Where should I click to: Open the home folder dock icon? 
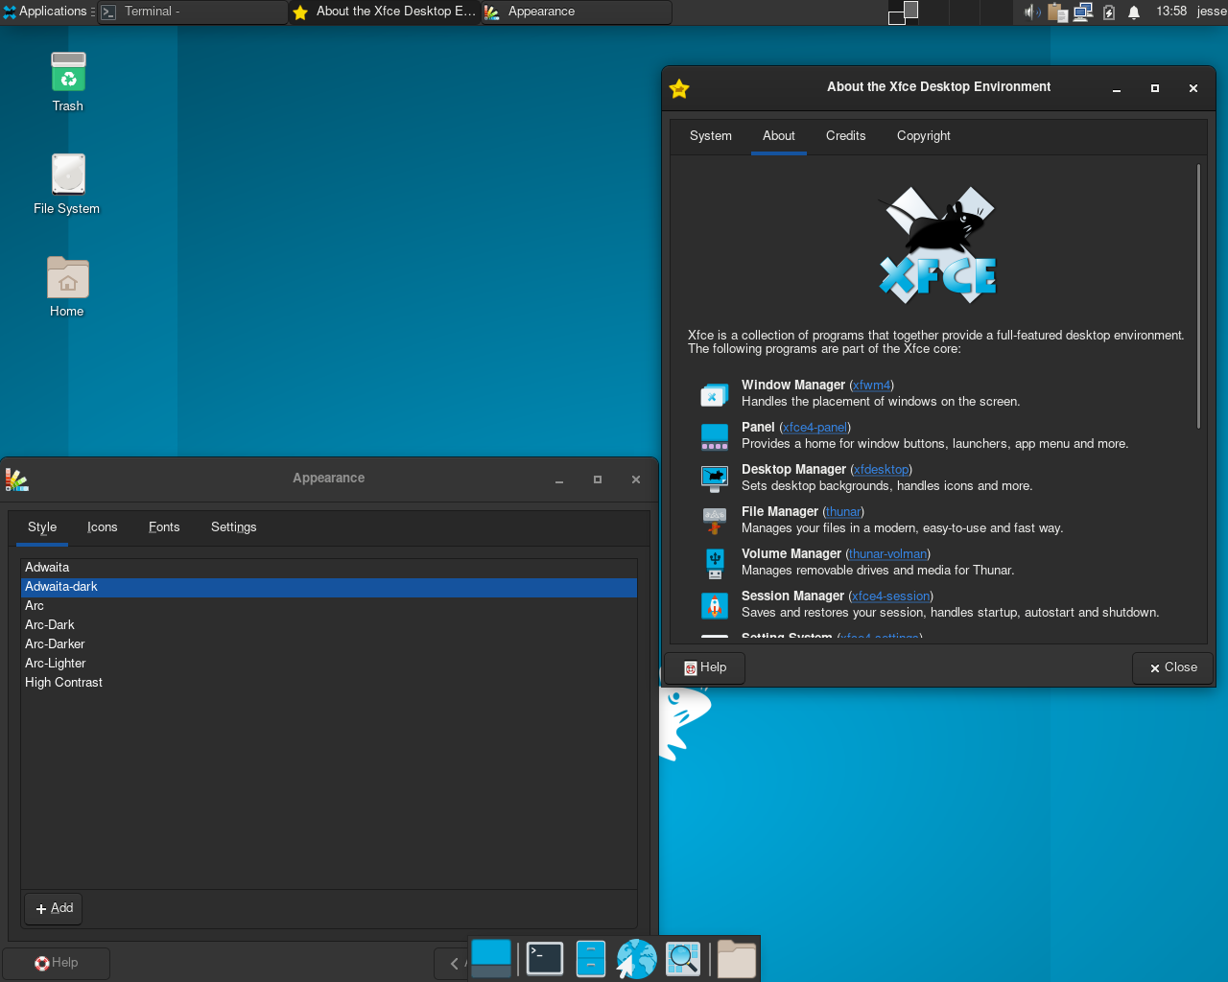(x=737, y=958)
